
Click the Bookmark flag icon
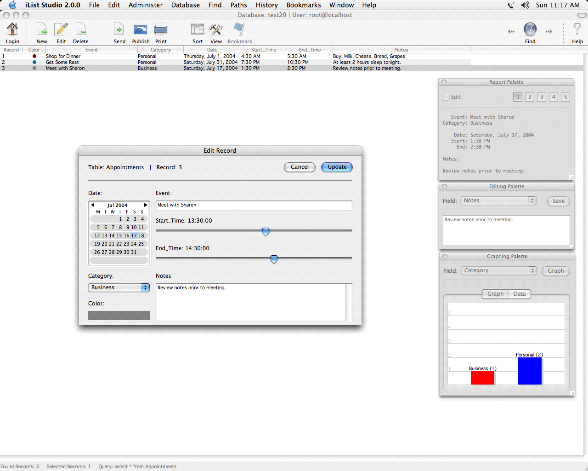239,29
